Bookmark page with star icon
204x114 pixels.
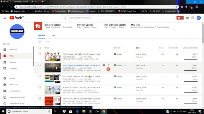176,7
